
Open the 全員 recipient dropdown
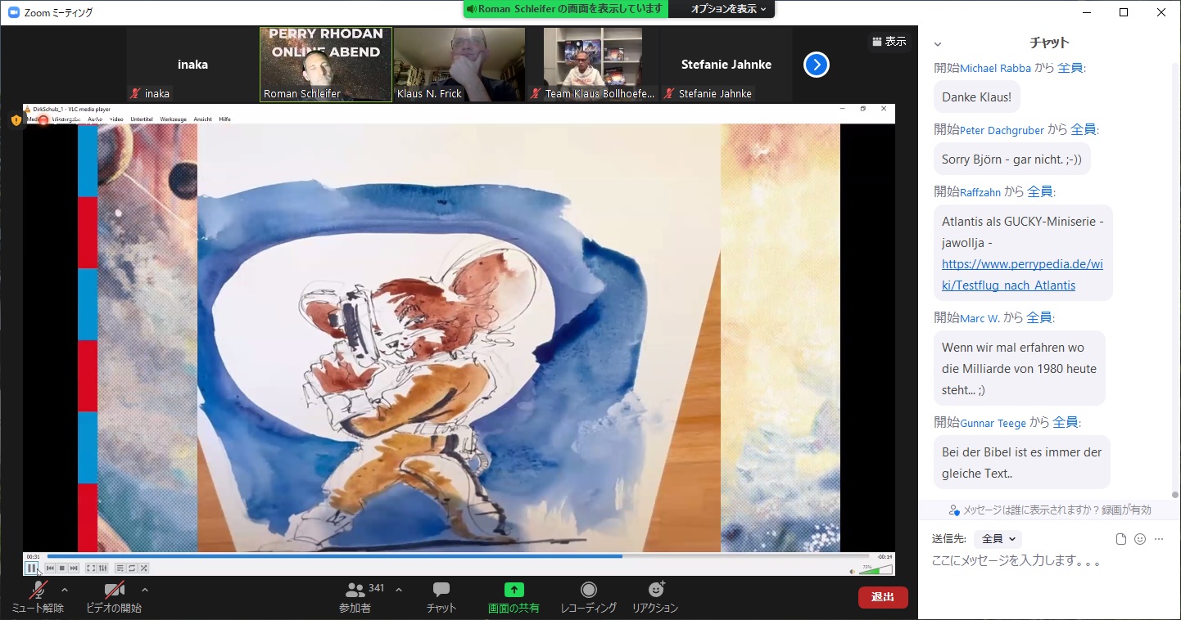(998, 539)
